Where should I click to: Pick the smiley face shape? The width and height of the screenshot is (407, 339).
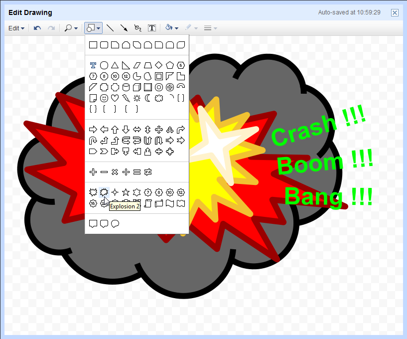click(104, 98)
